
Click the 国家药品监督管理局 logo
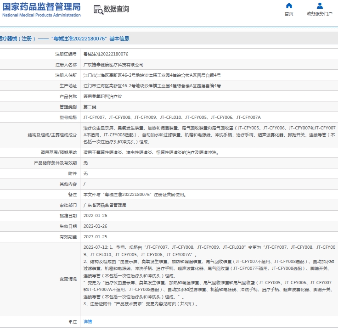(41, 7)
